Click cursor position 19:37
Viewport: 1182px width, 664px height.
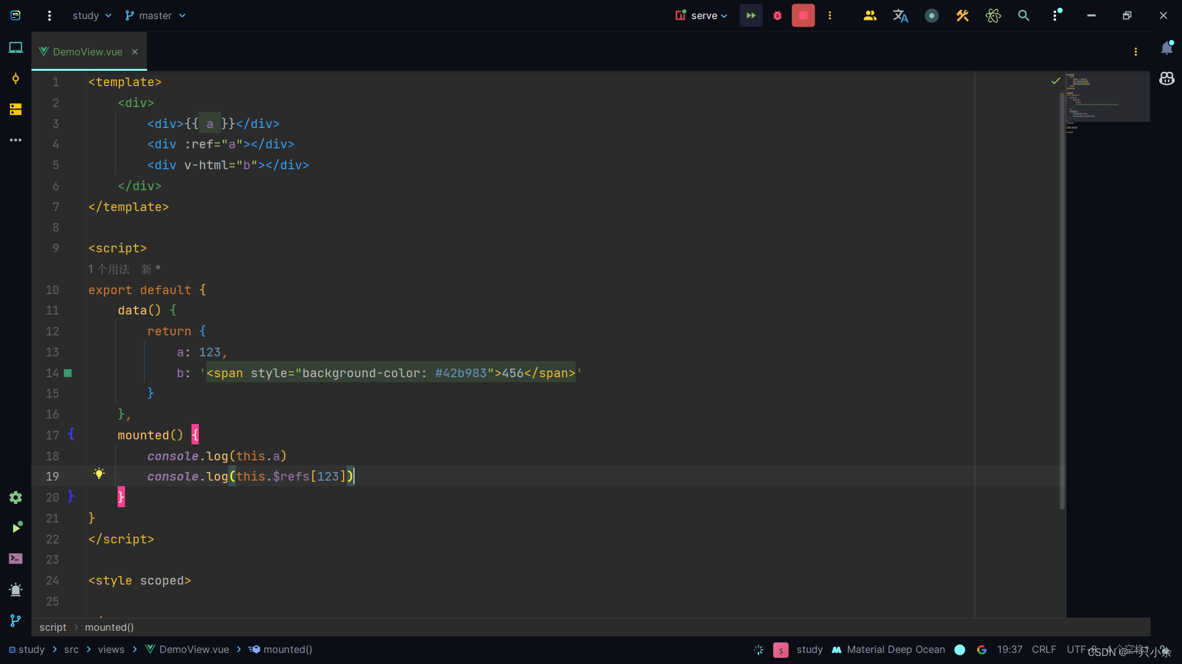point(1010,649)
